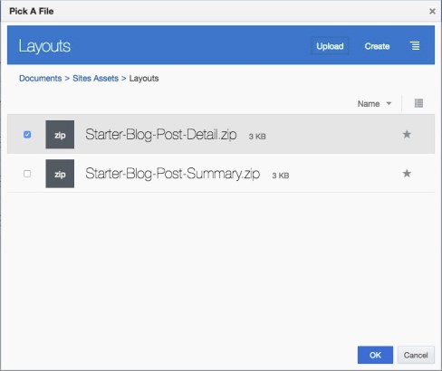
Task: Open the Create menu
Action: tap(377, 46)
